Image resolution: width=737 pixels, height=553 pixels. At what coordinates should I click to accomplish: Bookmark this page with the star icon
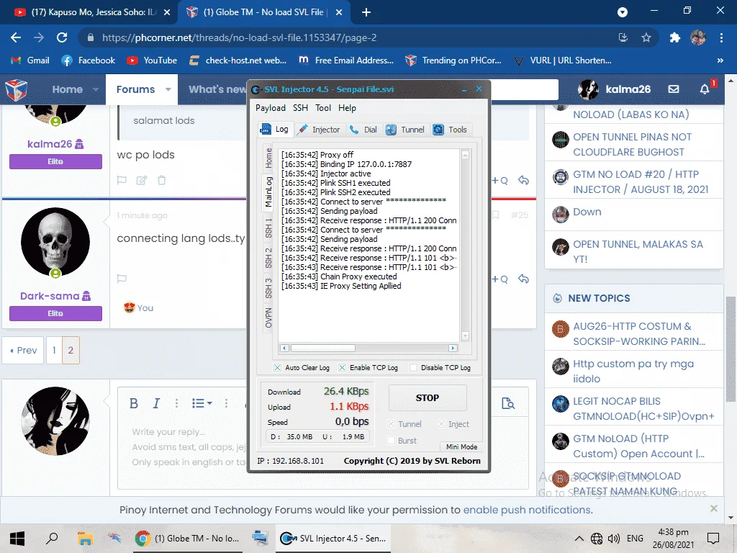646,37
